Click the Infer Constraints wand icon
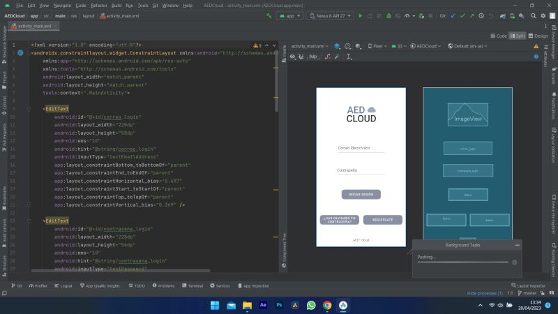The image size is (558, 314). point(337,57)
